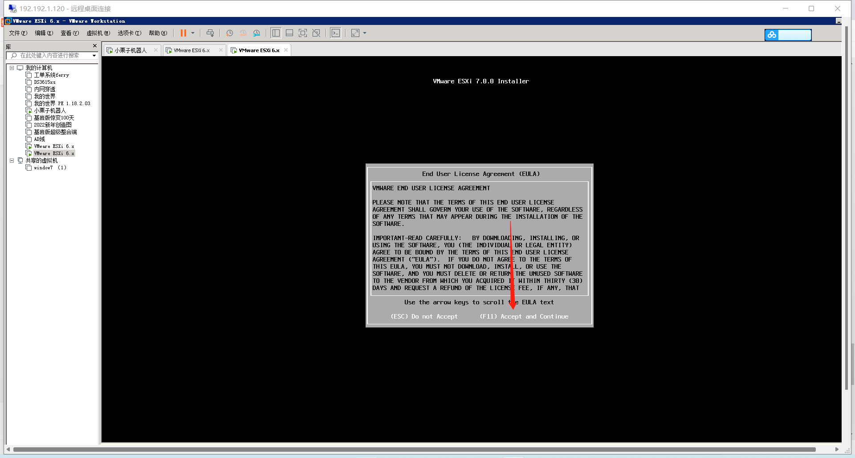This screenshot has height=458, width=855.
Task: Minimize the VMware Workstation inner window
Action: [839, 21]
